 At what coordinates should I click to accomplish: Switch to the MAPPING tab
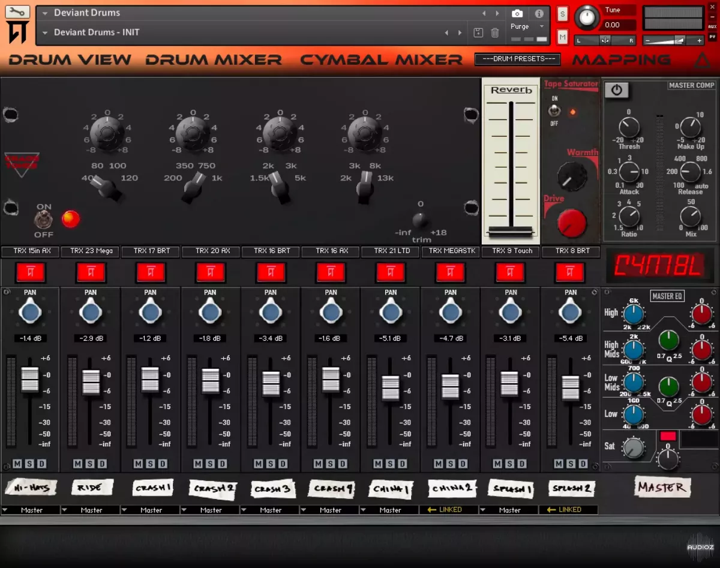click(x=622, y=60)
